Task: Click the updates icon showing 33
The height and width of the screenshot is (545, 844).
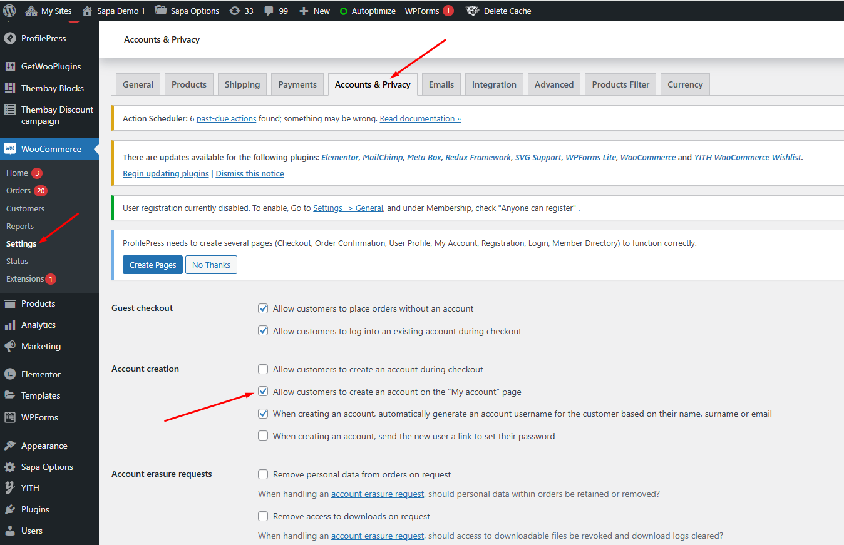Action: 235,11
